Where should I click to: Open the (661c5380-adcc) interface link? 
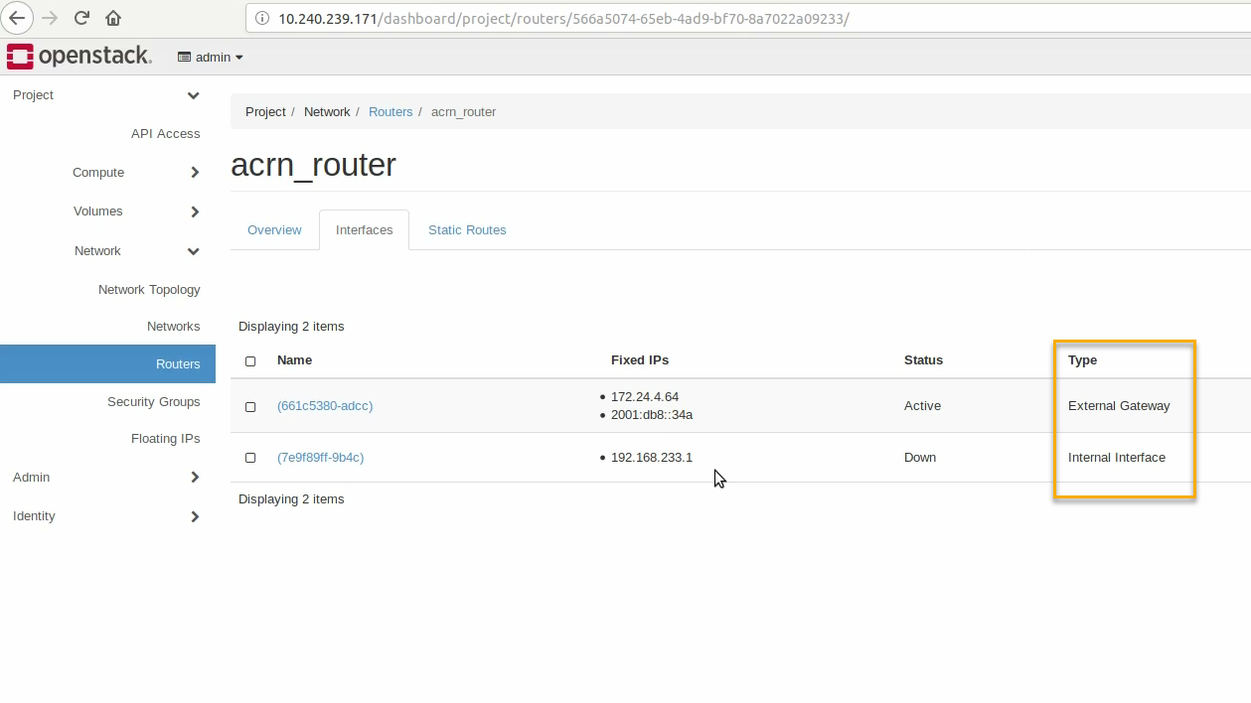pyautogui.click(x=325, y=406)
